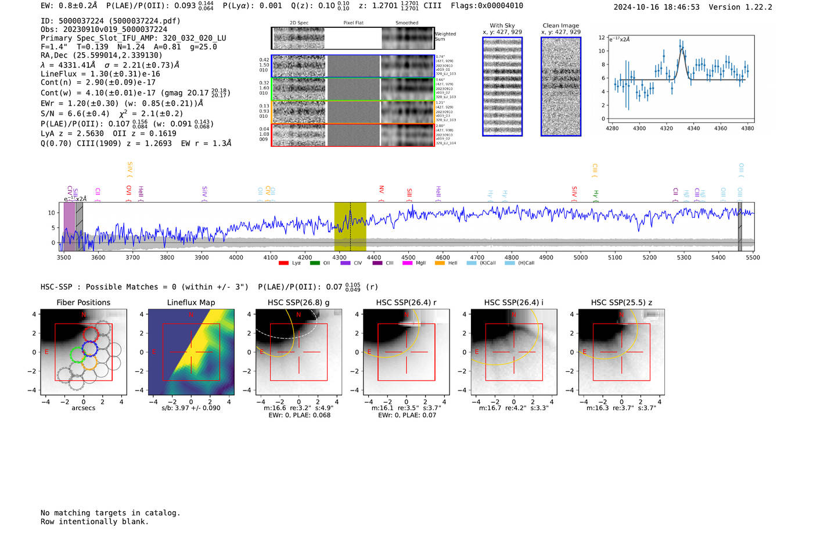Screen dimensions: 813x553
Task: Click the (K)CaII legend swatch
Action: (x=471, y=263)
